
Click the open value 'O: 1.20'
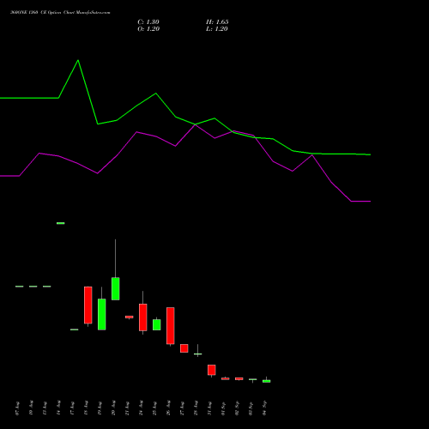click(148, 29)
